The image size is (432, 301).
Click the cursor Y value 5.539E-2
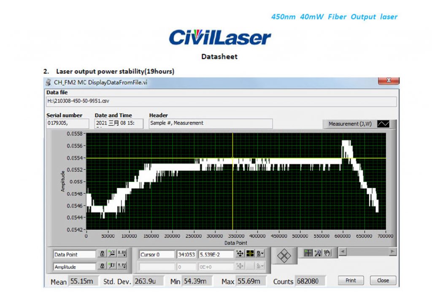point(216,255)
